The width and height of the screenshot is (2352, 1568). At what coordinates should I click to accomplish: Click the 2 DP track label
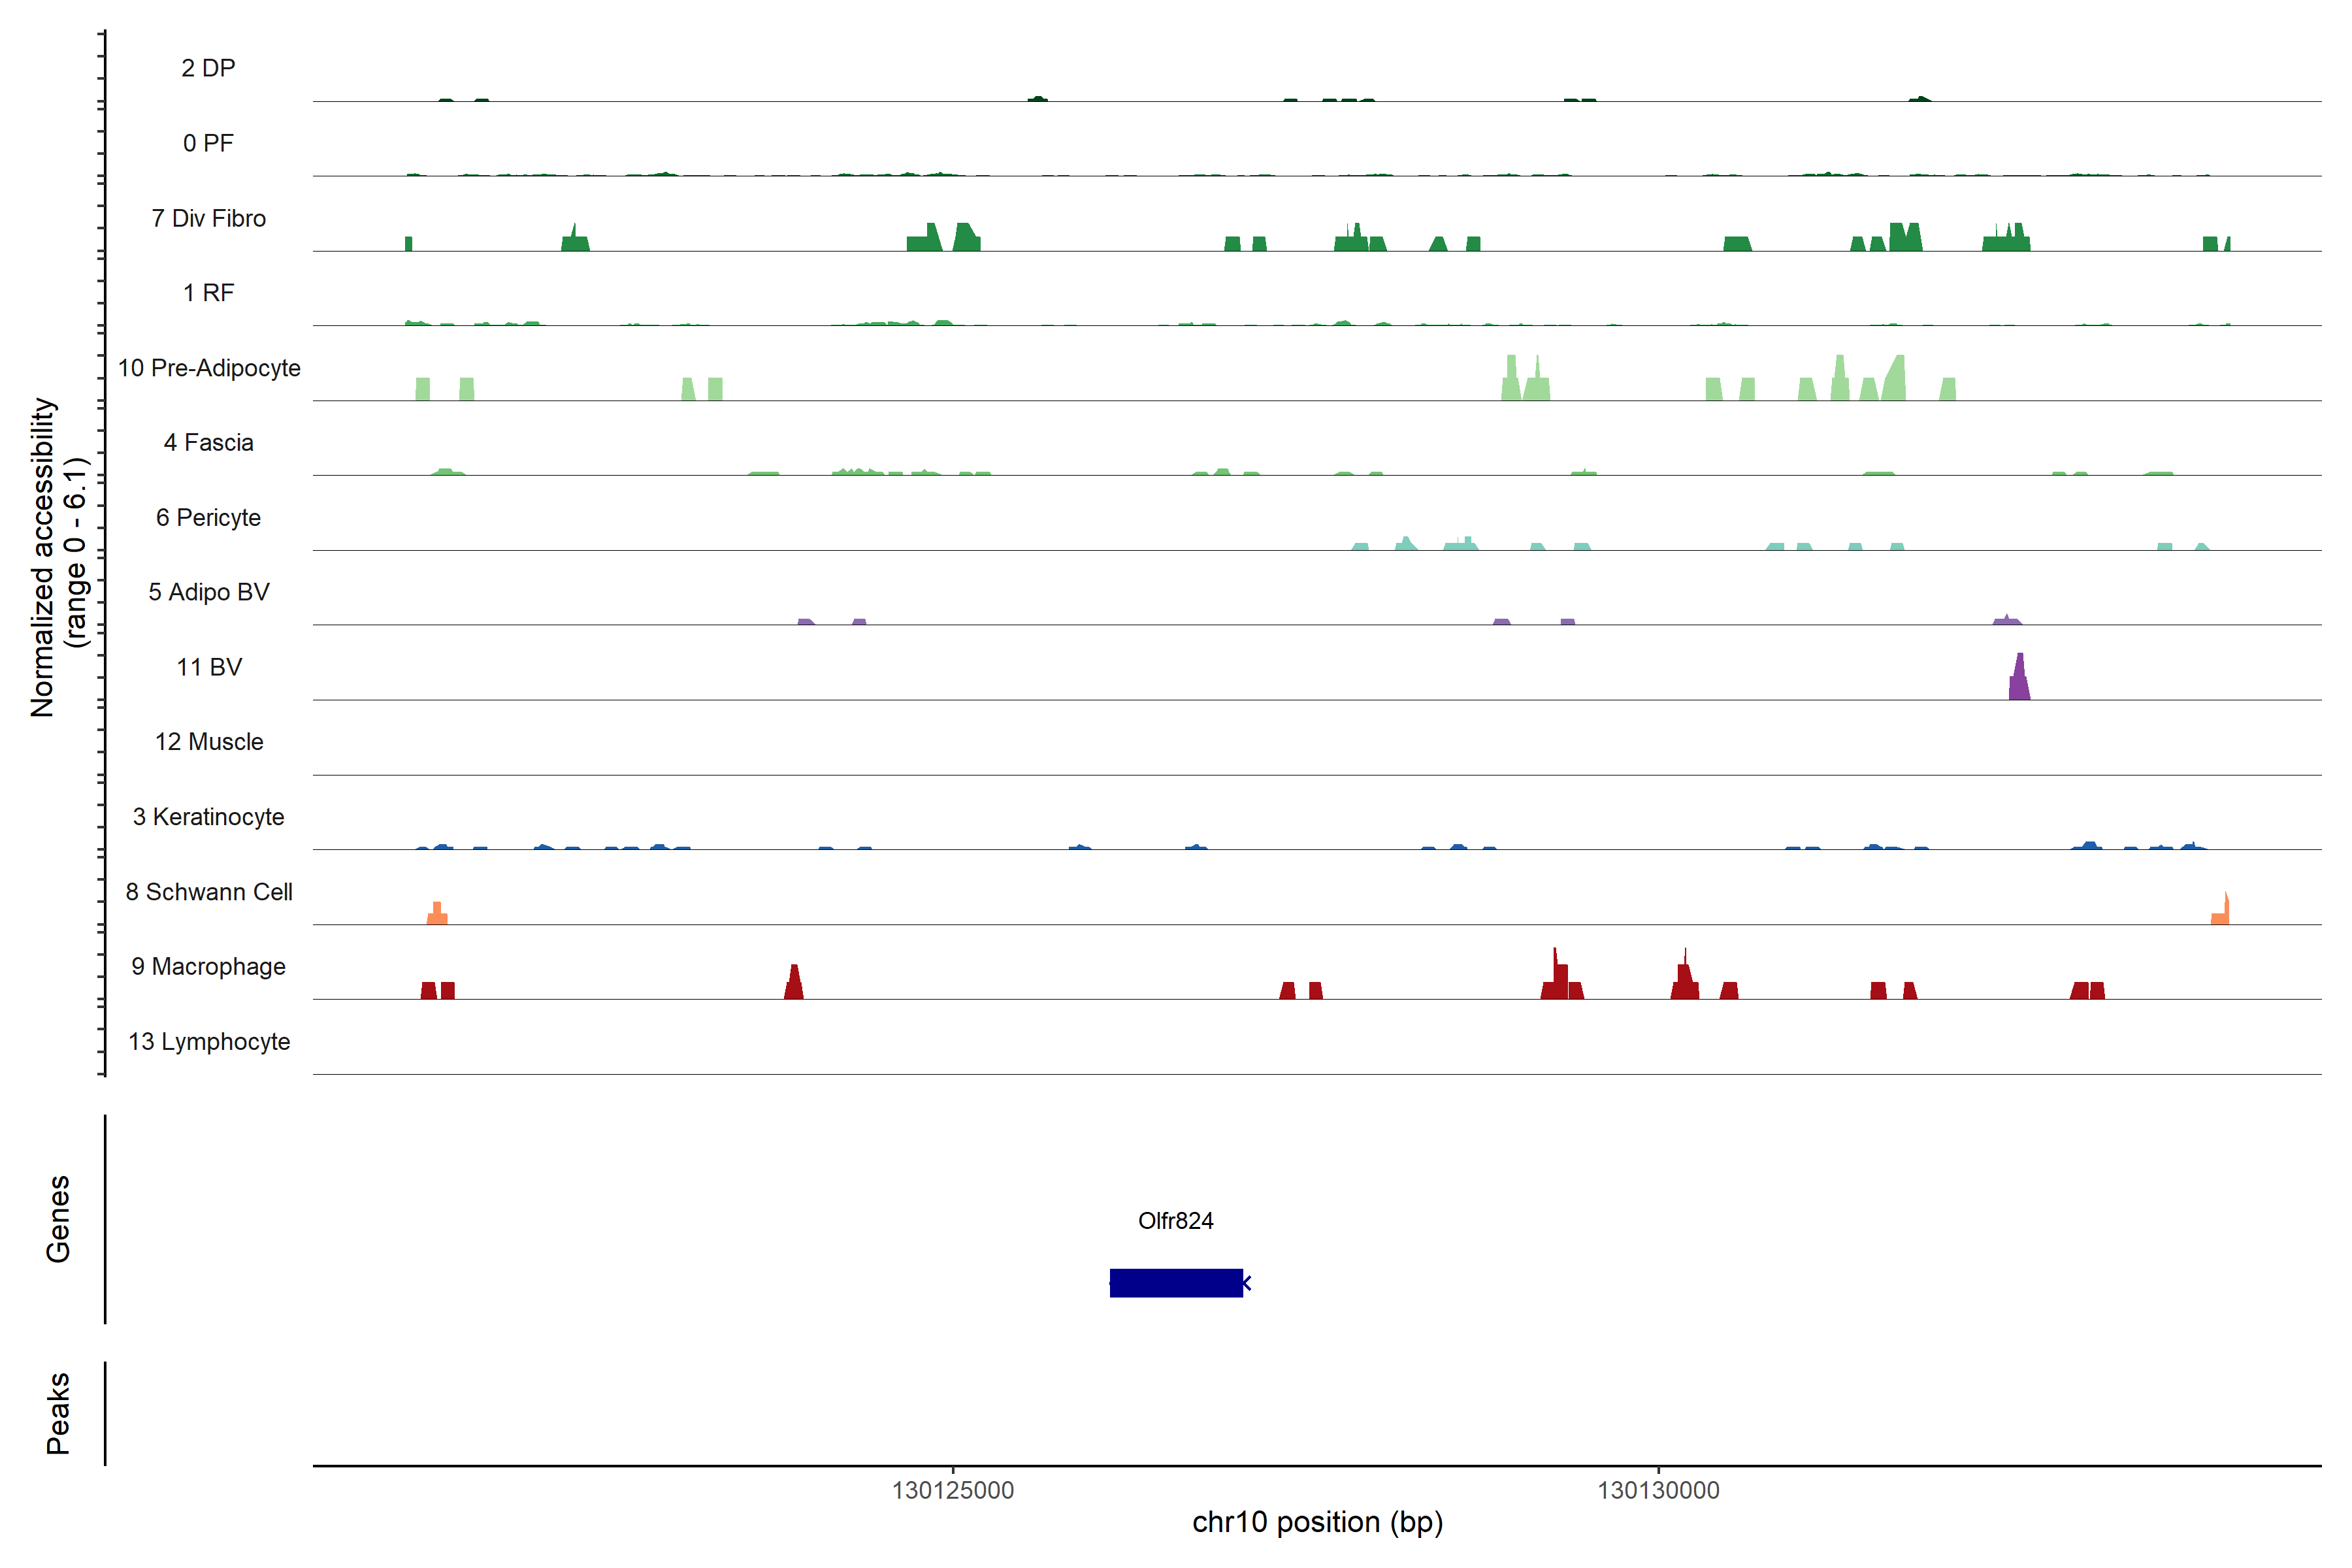pos(208,68)
